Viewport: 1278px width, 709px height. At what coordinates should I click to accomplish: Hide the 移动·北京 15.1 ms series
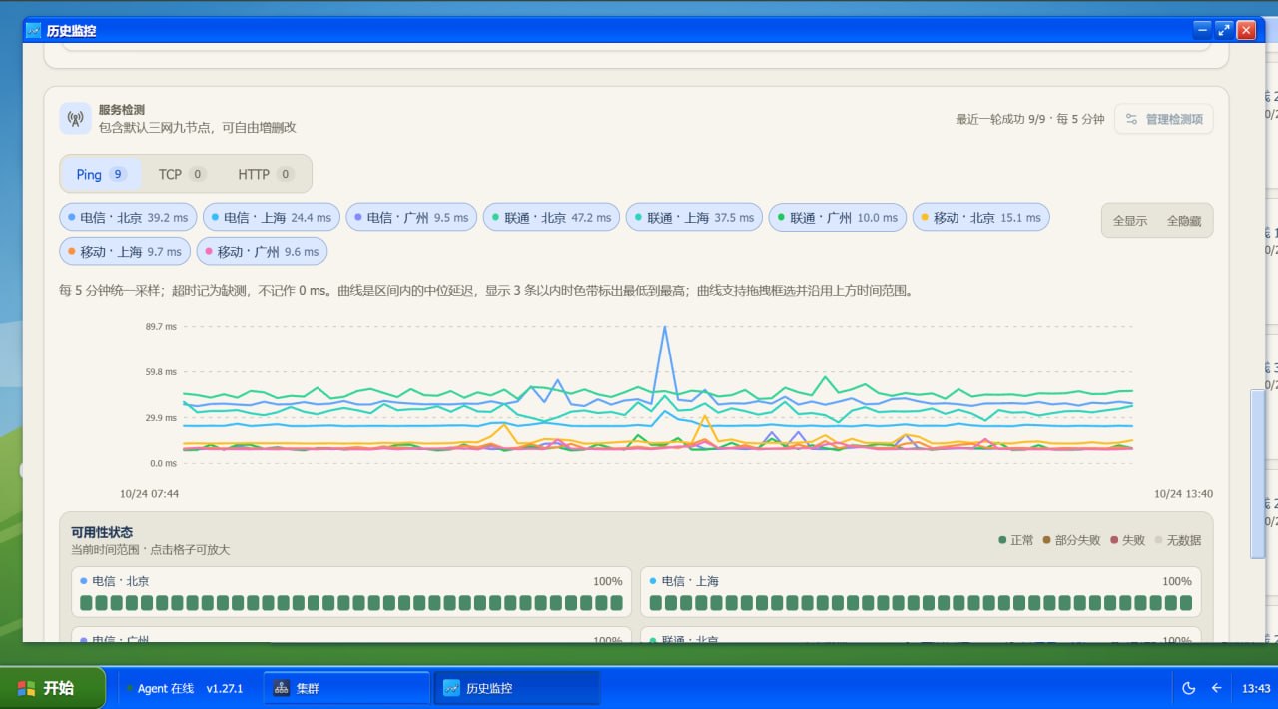coord(980,217)
